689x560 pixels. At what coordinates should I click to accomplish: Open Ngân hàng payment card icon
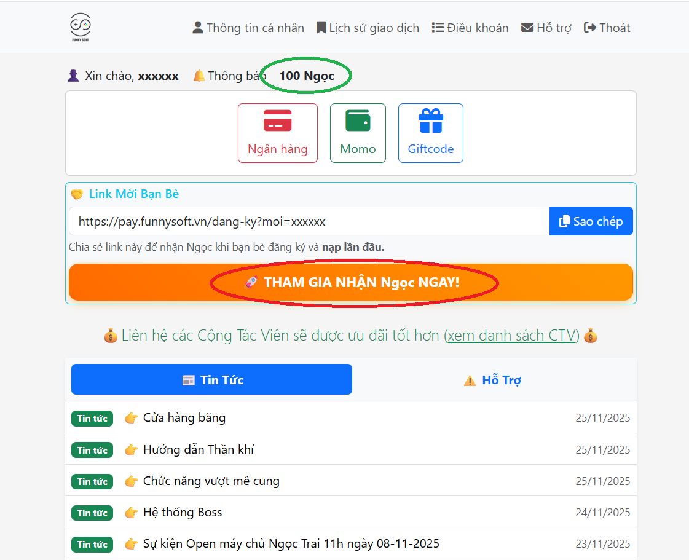coord(277,120)
